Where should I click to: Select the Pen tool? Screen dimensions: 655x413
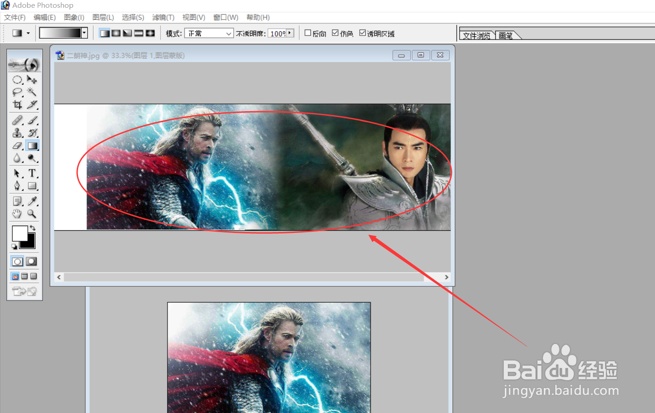click(x=17, y=186)
